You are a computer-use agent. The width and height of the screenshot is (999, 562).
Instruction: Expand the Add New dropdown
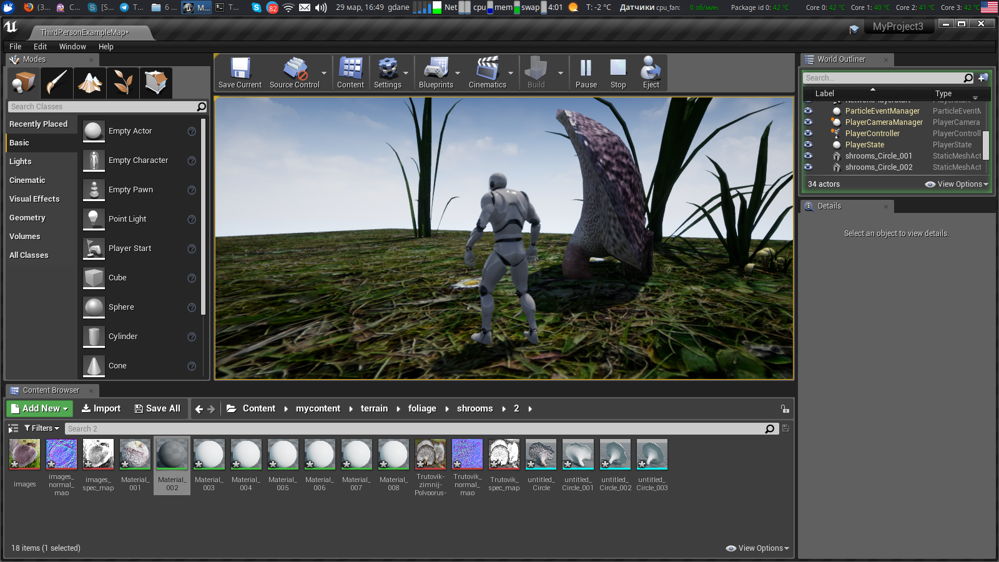[40, 408]
